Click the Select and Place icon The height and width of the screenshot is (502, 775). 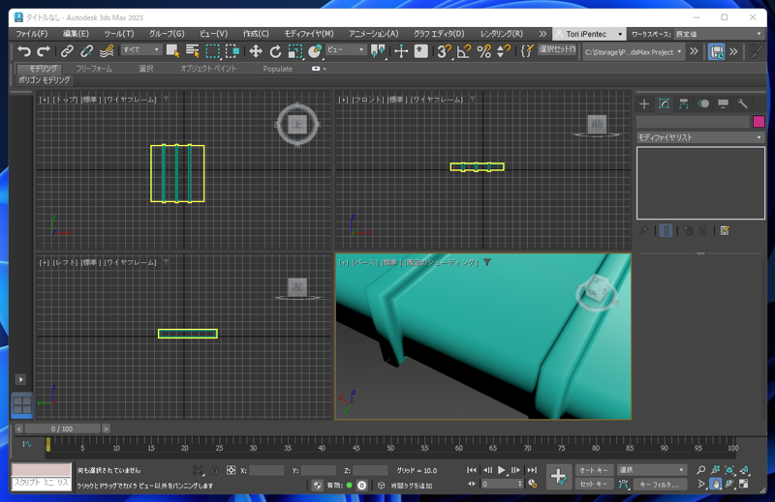click(x=315, y=51)
